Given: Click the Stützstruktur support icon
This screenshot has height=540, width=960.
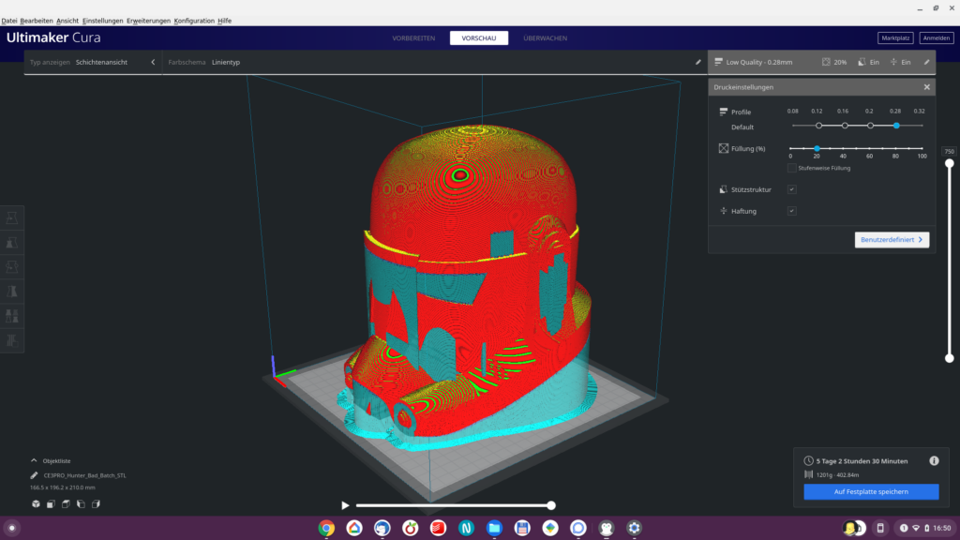Looking at the screenshot, I should [x=724, y=189].
